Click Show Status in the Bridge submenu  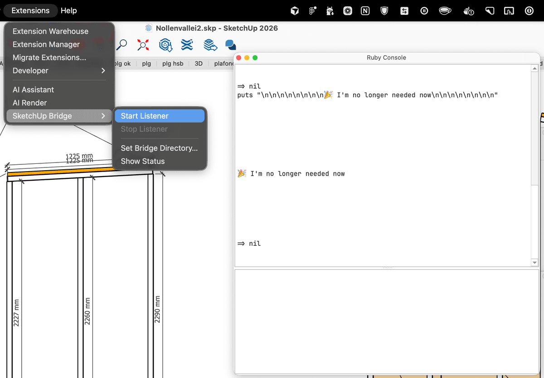pos(142,161)
